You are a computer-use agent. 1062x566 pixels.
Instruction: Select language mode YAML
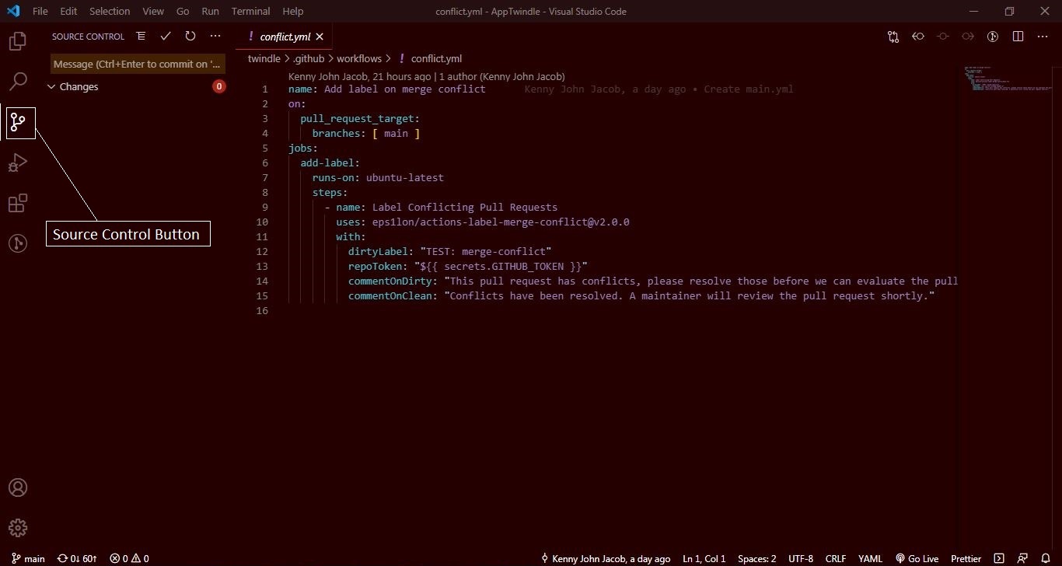[x=870, y=558]
